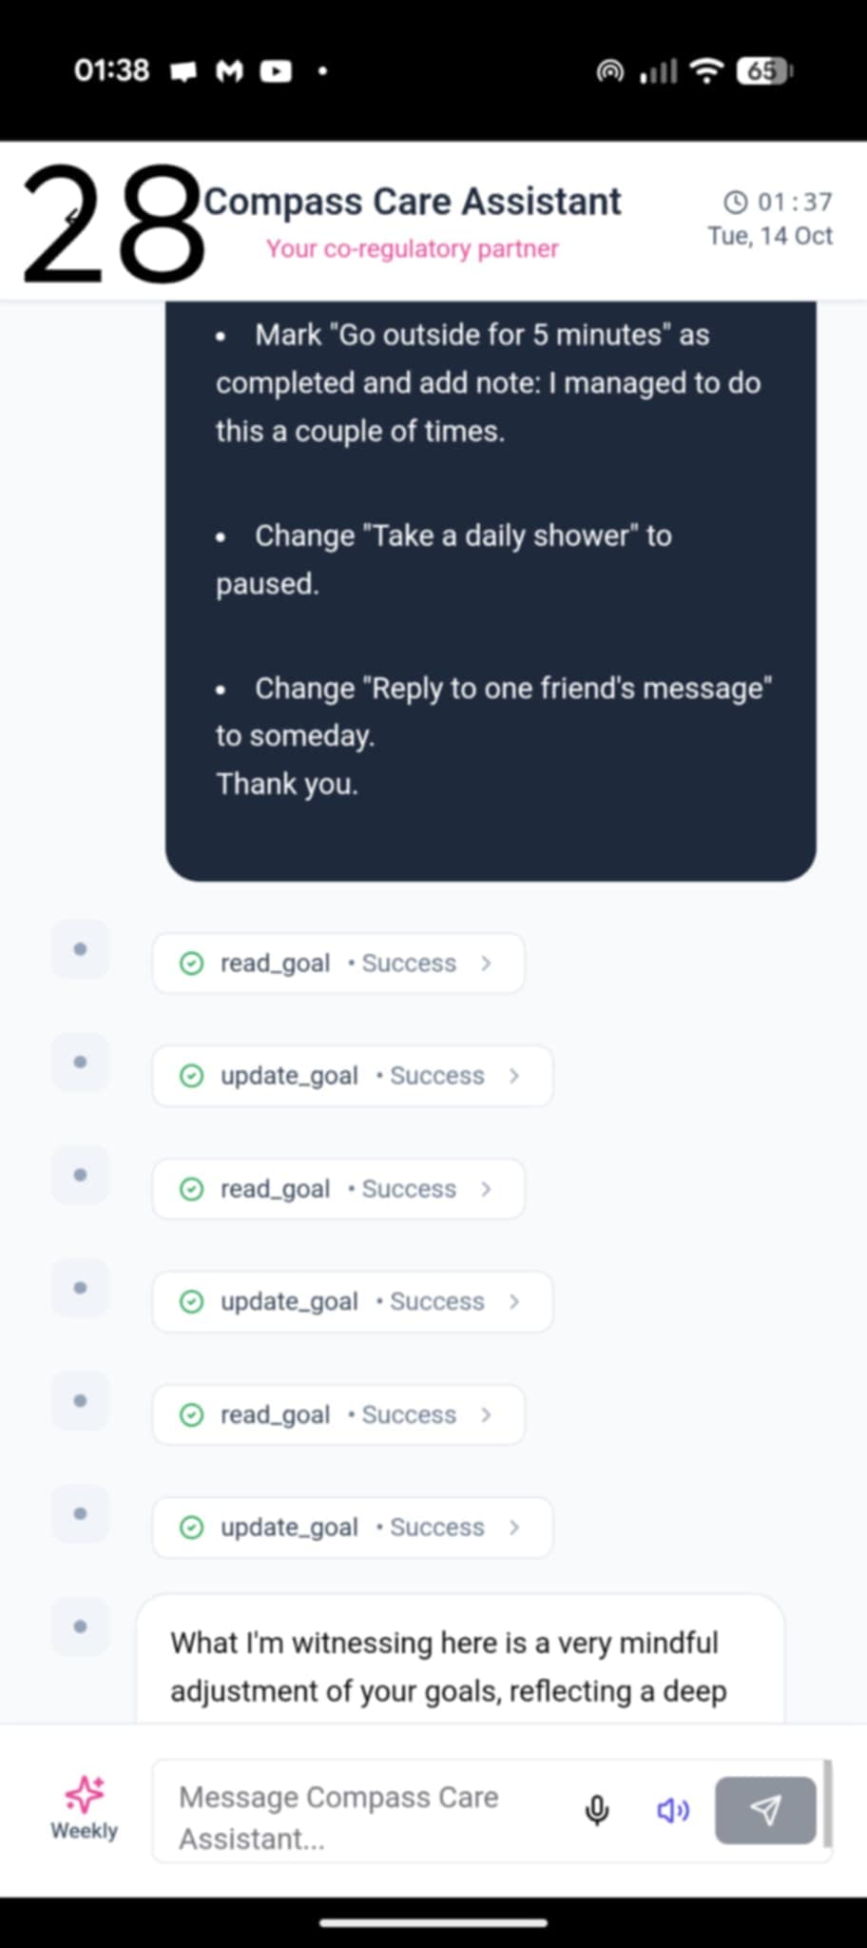Open the third read_goal tool result
Viewport: 867px width, 1948px height.
click(x=337, y=1415)
